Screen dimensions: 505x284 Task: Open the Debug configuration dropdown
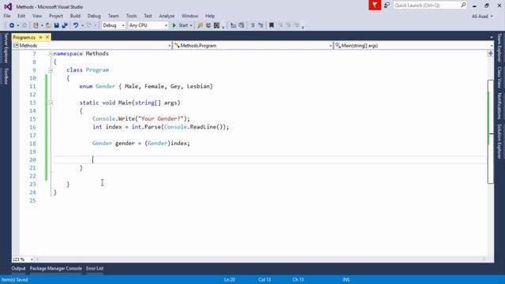click(x=114, y=25)
